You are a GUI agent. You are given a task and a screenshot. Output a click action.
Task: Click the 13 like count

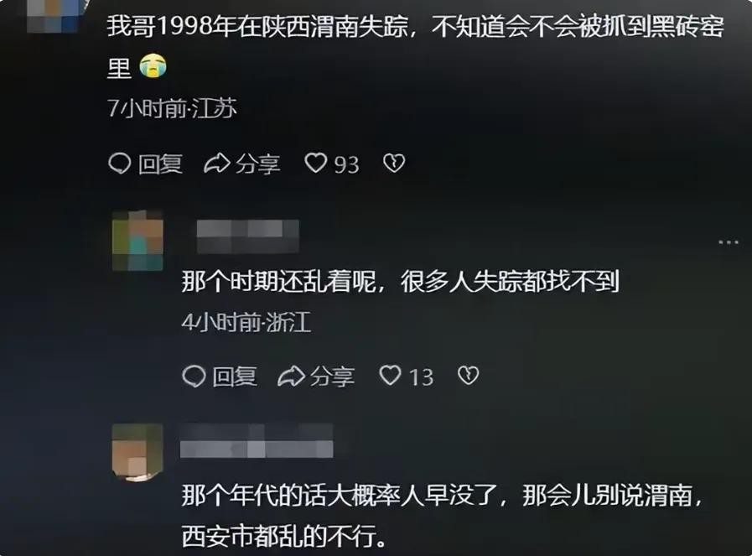click(421, 377)
